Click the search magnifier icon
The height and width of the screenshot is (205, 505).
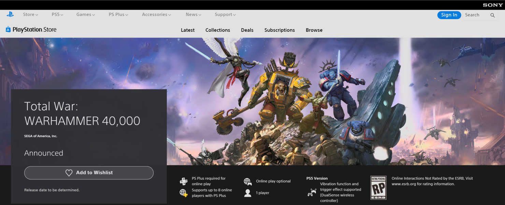[492, 15]
